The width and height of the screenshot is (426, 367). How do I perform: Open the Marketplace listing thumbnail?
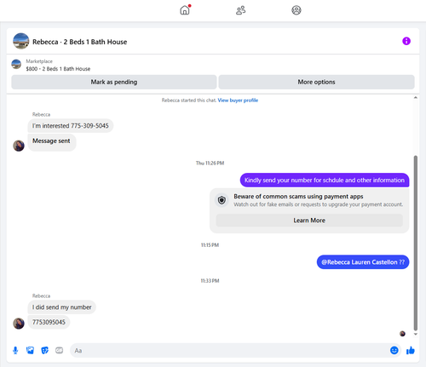[x=16, y=64]
